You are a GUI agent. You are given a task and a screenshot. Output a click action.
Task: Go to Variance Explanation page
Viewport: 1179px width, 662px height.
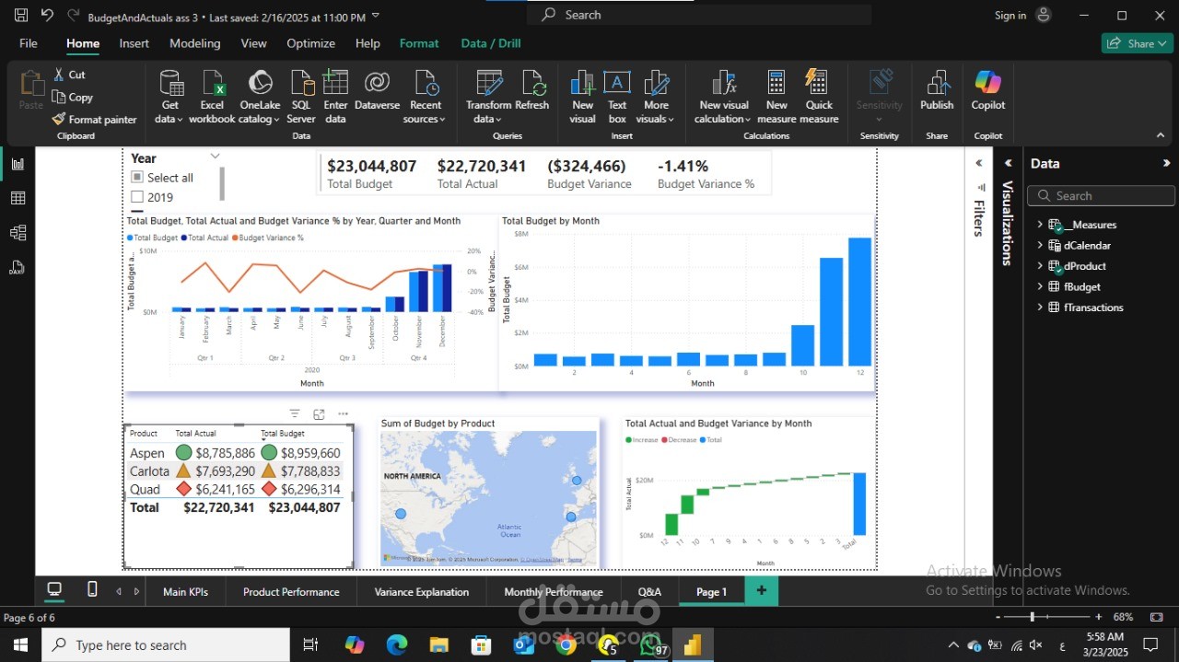click(x=422, y=592)
